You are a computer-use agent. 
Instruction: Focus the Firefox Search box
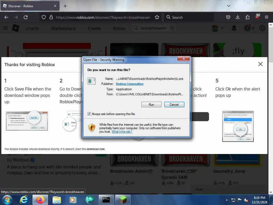click(189, 17)
